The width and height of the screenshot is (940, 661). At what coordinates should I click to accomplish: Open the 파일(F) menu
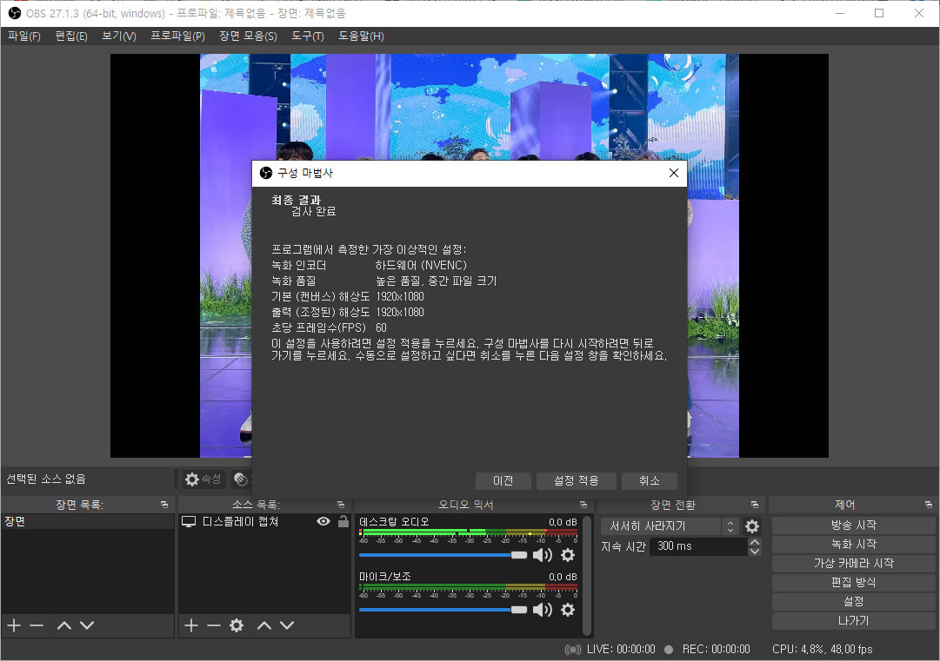[23, 36]
